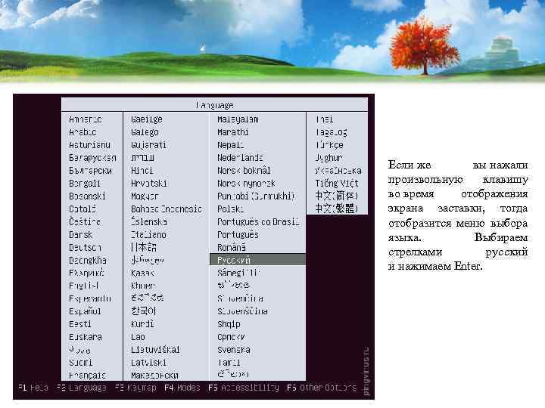
Task: Choose Lietuviškai language
Action: 155,350
